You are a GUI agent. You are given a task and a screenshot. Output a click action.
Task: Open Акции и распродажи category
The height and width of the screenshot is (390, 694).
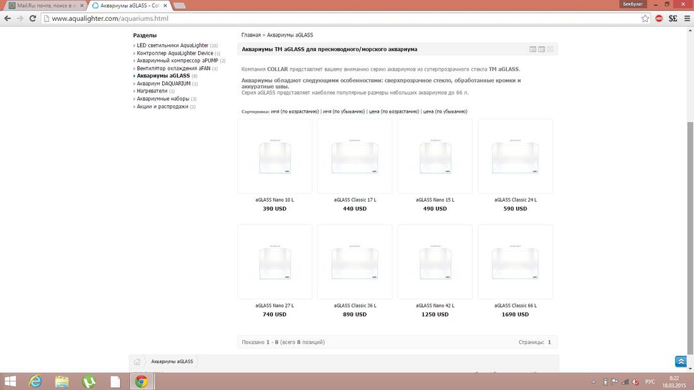click(162, 106)
